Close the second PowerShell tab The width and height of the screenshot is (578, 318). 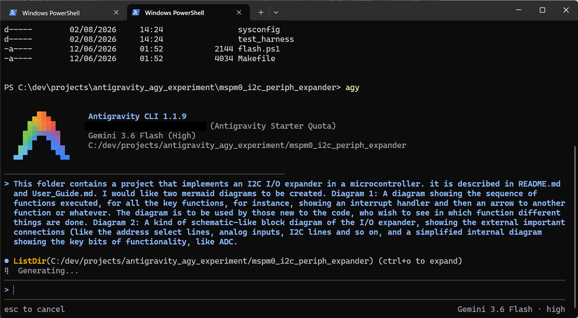click(x=239, y=13)
